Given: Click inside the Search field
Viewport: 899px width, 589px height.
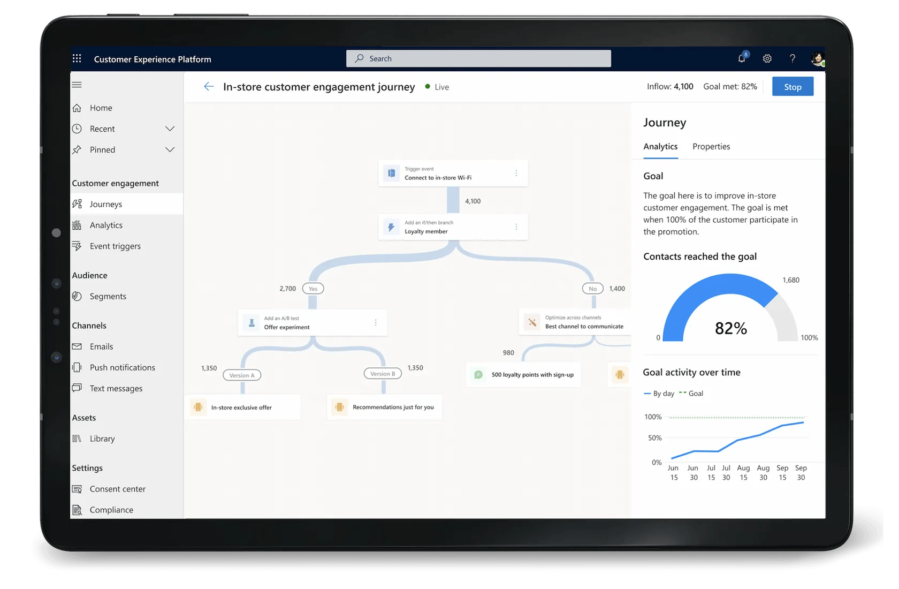Looking at the screenshot, I should click(478, 58).
